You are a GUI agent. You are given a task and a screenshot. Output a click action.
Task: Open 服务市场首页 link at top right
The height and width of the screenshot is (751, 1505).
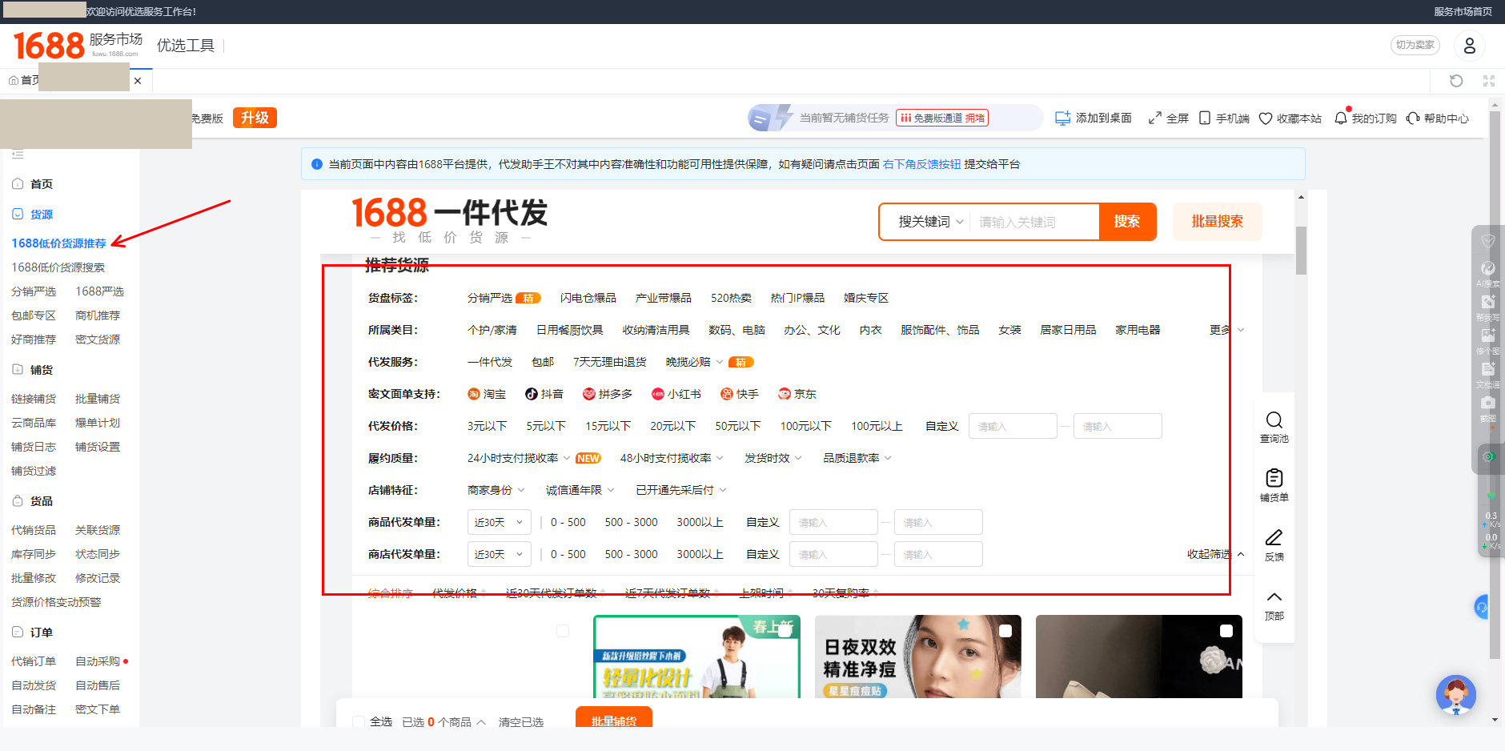(1463, 12)
